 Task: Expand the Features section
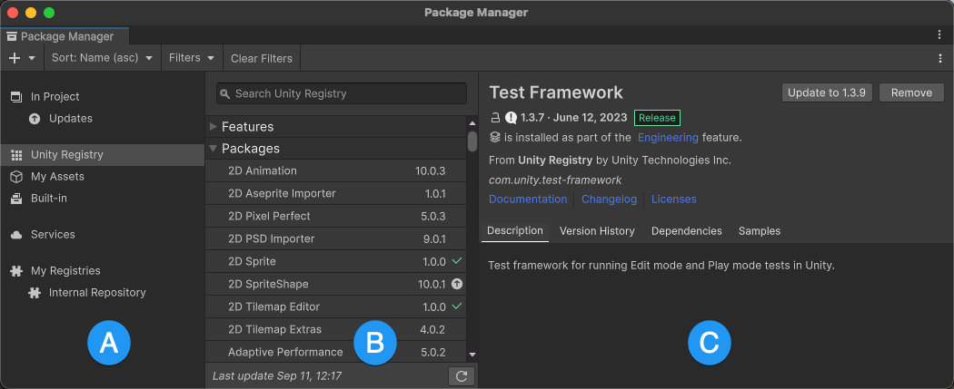tap(214, 127)
